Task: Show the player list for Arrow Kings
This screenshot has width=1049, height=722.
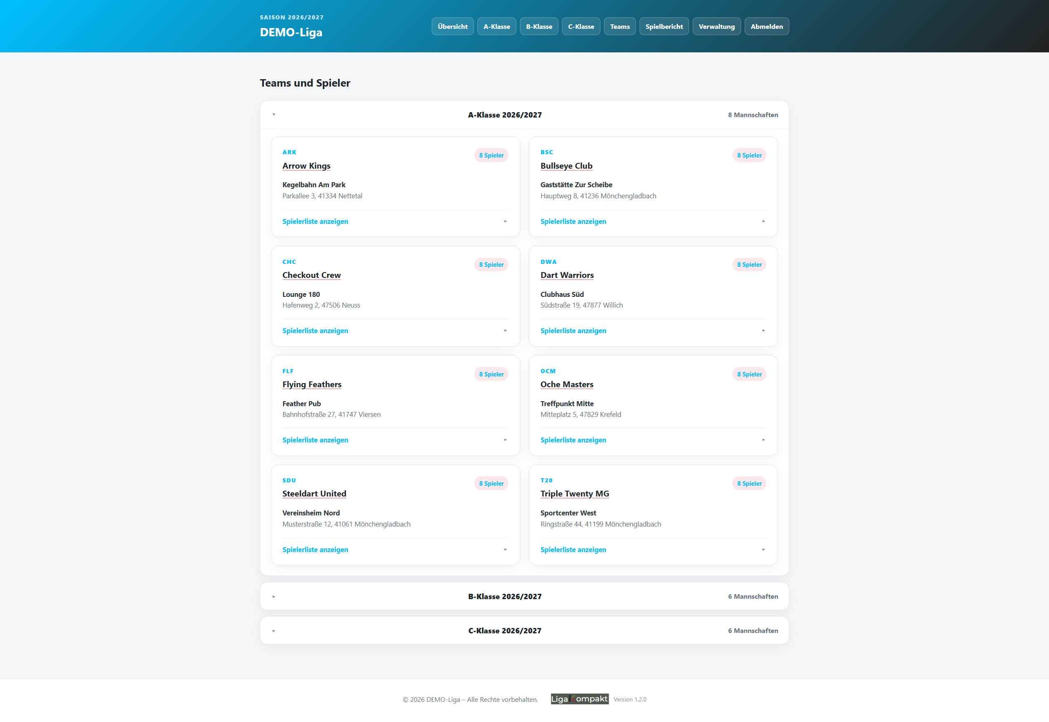Action: point(395,221)
